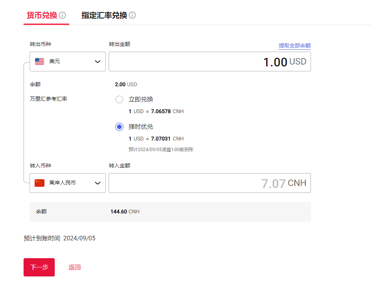Image resolution: width=371 pixels, height=284 pixels.
Task: Open the 美元 currency dropdown
Action: pos(67,61)
